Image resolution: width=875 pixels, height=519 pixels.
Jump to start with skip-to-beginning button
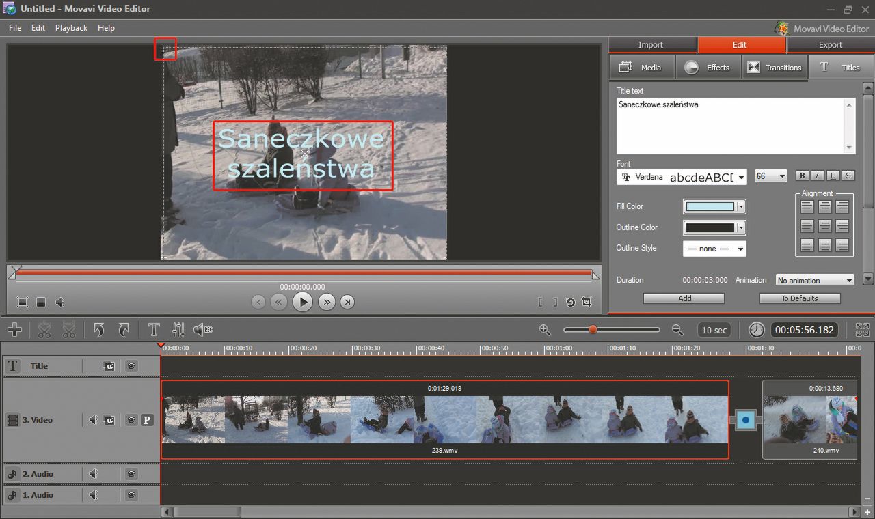pyautogui.click(x=258, y=302)
